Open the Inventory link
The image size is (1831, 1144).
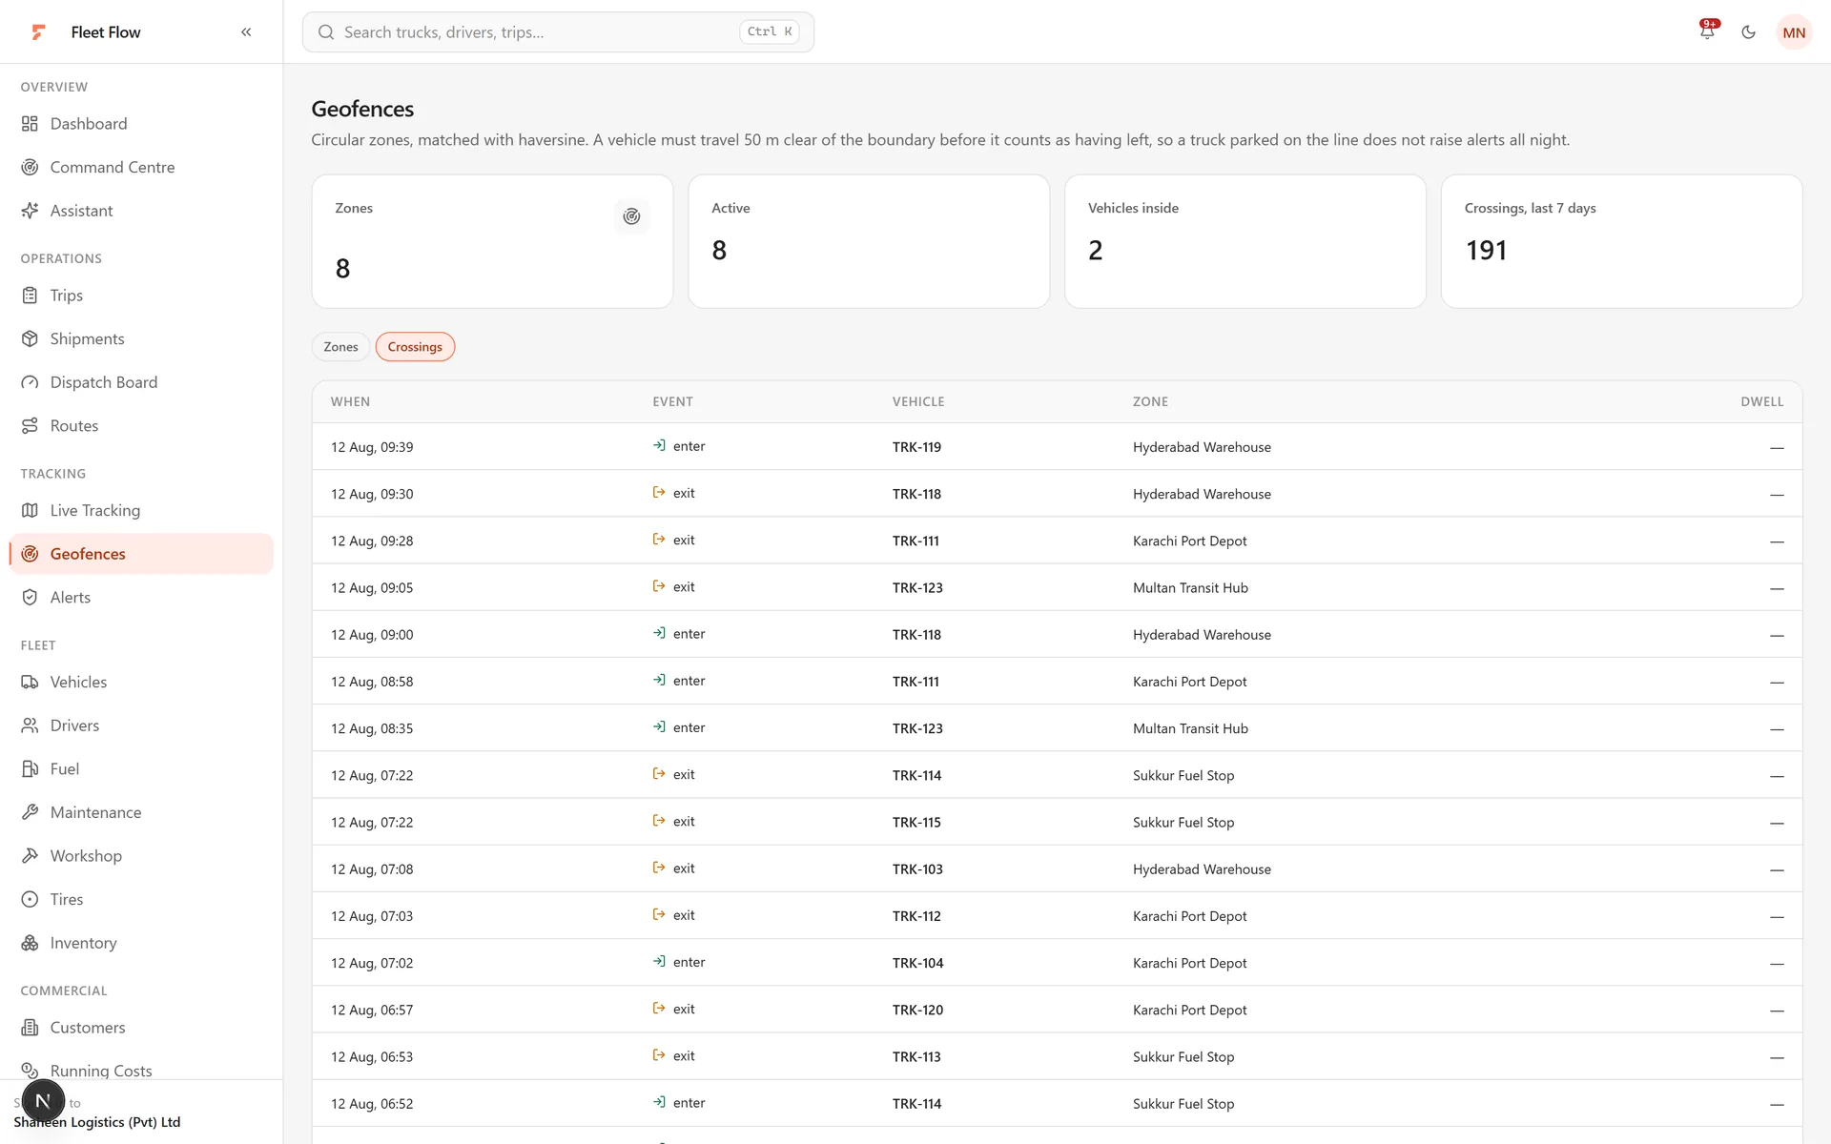(84, 943)
